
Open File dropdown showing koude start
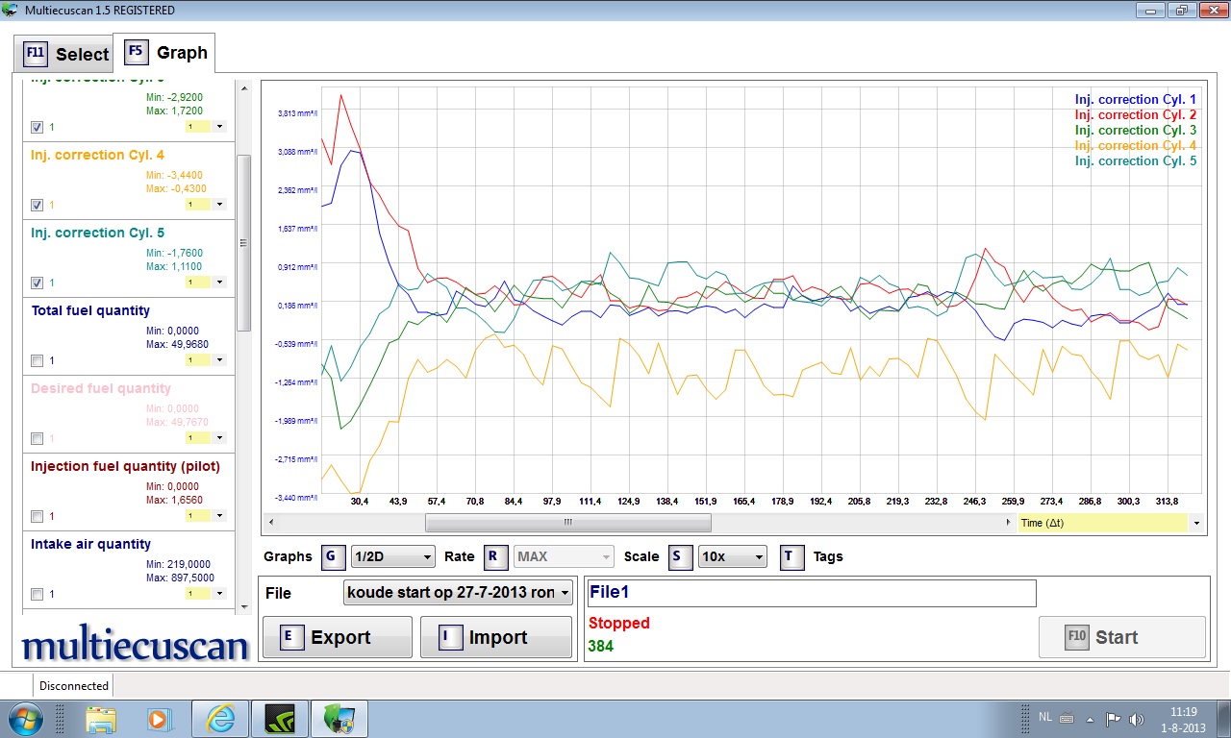pyautogui.click(x=459, y=592)
